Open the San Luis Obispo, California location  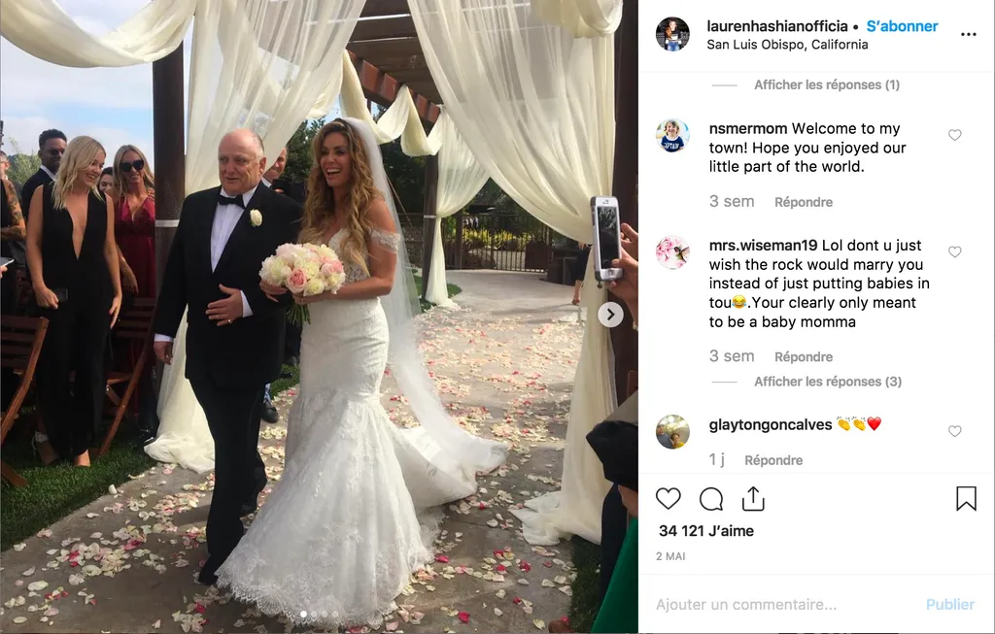787,45
